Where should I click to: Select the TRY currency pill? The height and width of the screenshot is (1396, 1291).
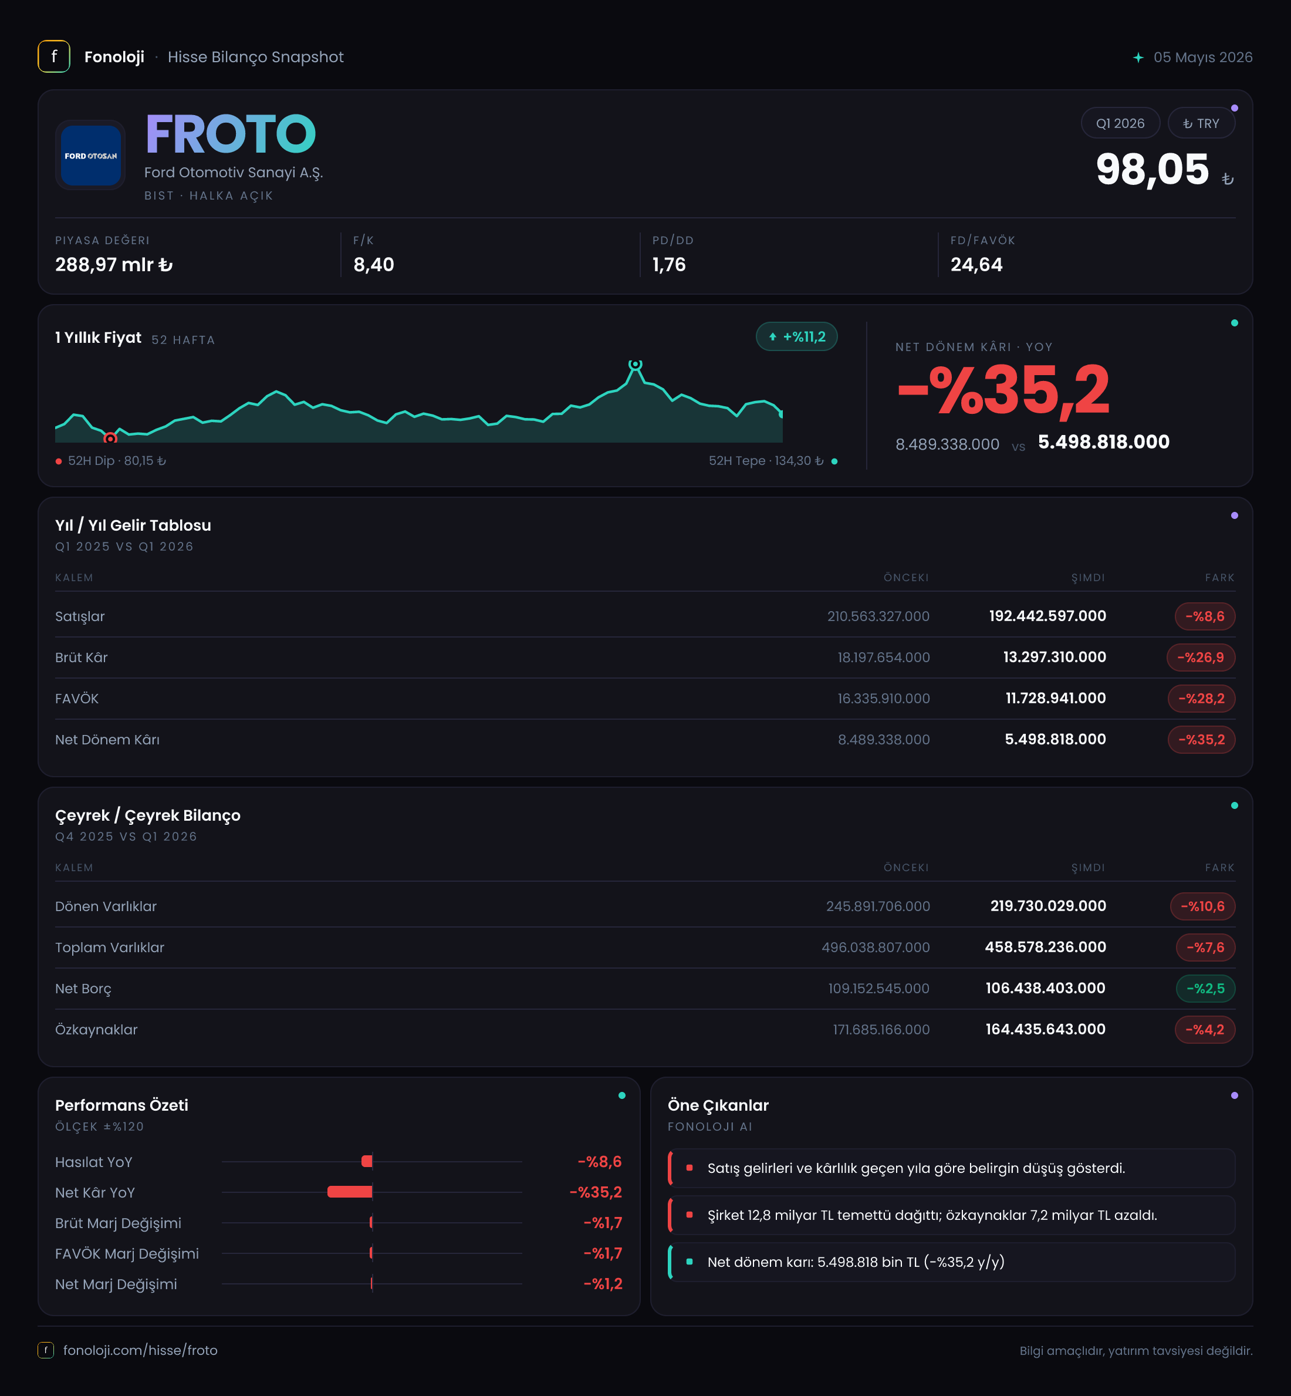tap(1201, 123)
